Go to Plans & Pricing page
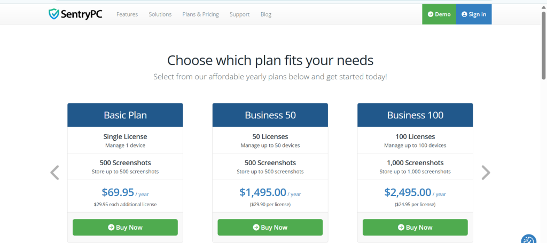The height and width of the screenshot is (243, 547). point(201,14)
